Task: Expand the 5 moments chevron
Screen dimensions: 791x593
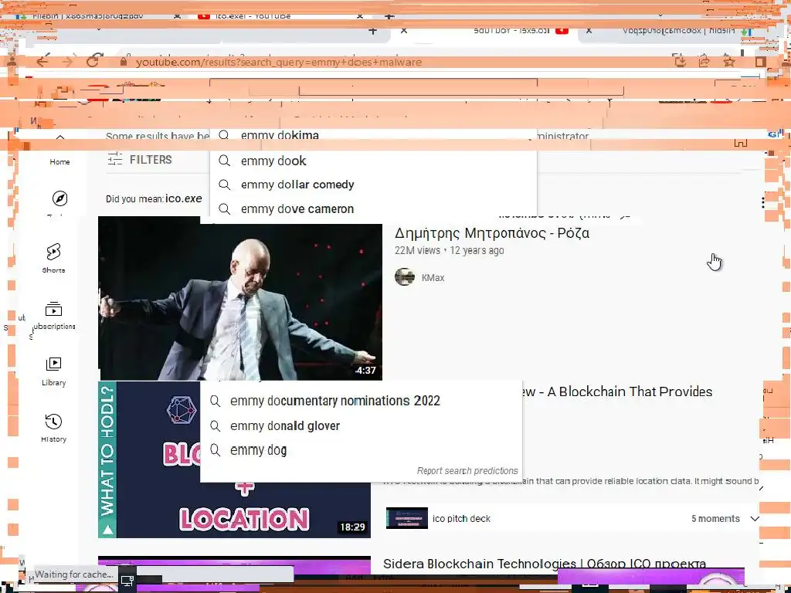Action: click(754, 518)
